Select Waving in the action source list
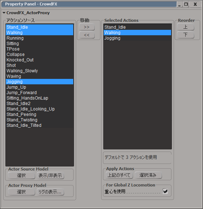The width and height of the screenshot is (203, 209). point(40,76)
